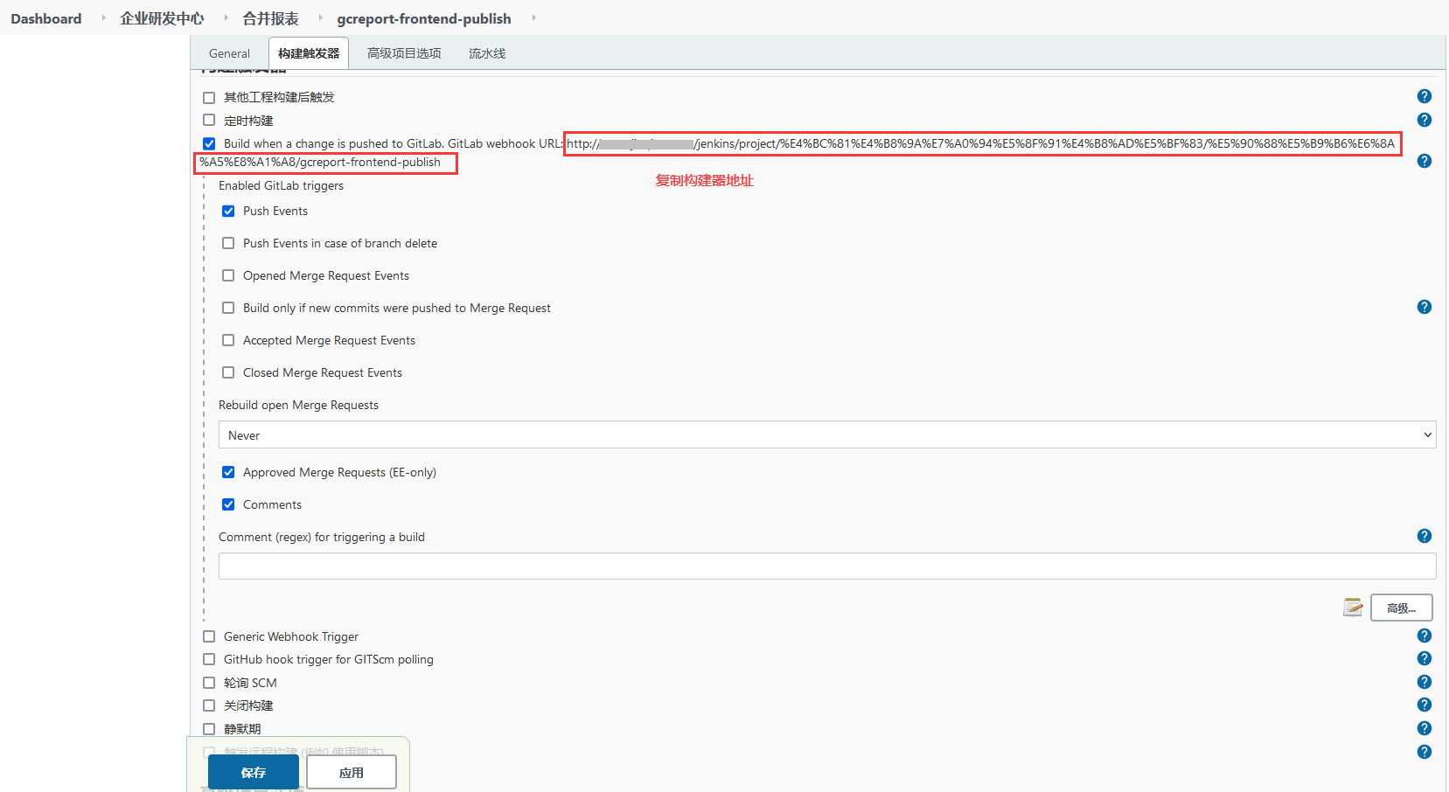Open help for 定时构建 option

(x=1424, y=120)
